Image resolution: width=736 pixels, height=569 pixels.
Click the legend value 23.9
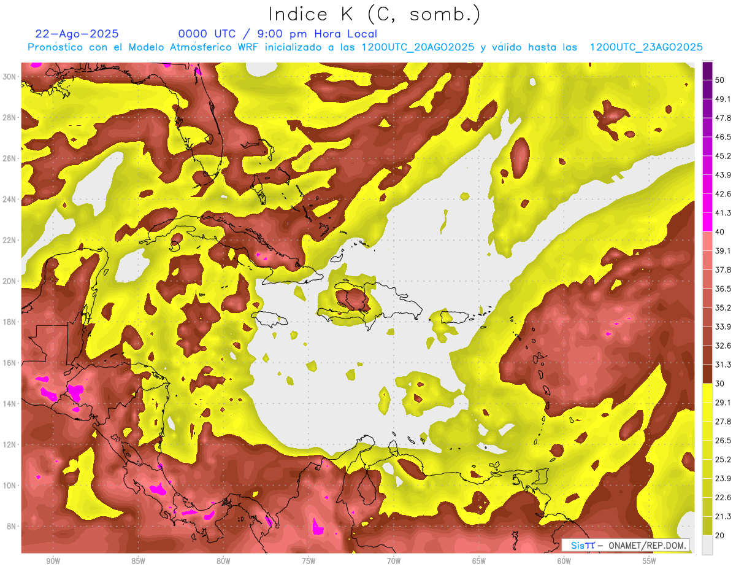click(x=723, y=479)
